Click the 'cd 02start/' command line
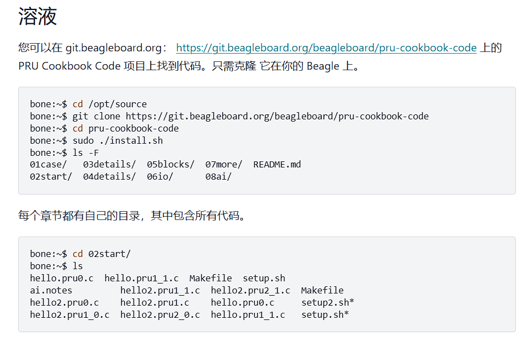Image resolution: width=528 pixels, height=341 pixels. pyautogui.click(x=80, y=254)
